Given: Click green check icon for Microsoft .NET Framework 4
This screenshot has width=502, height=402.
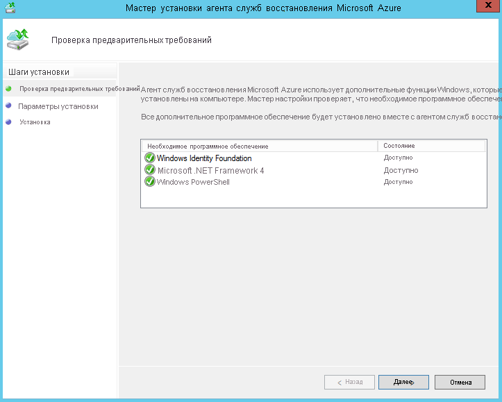Looking at the screenshot, I should pyautogui.click(x=149, y=170).
